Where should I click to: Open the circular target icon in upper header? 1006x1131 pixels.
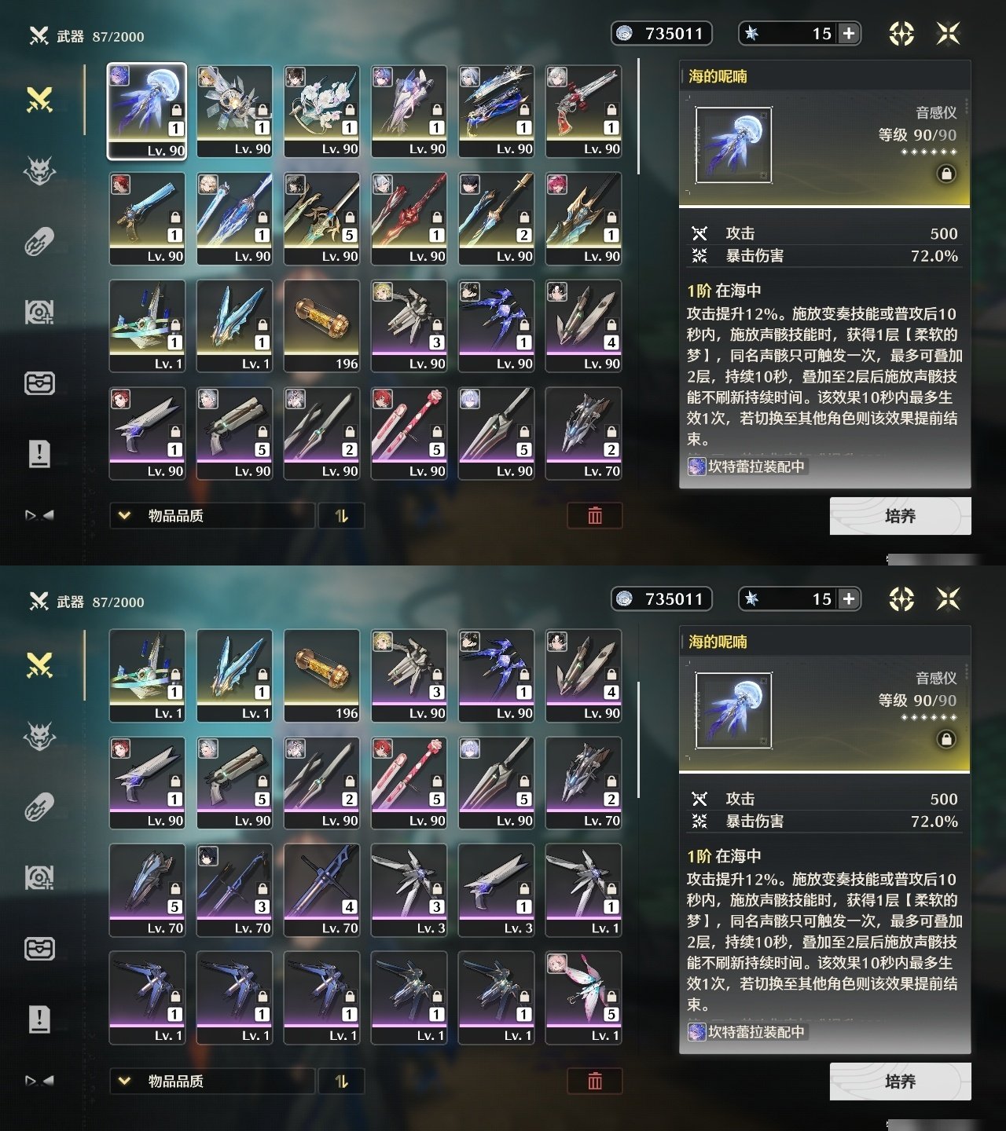(x=901, y=33)
